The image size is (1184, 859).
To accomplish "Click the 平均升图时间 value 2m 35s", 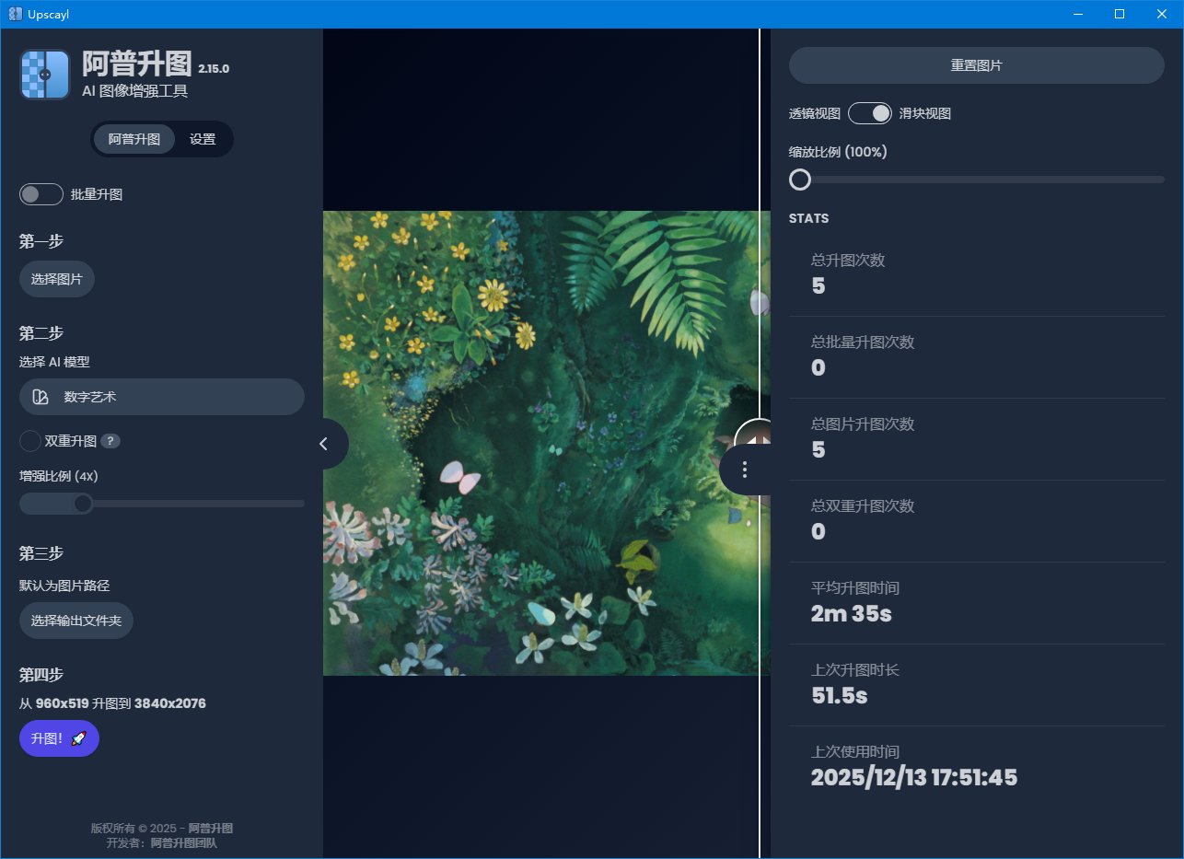I will click(852, 613).
